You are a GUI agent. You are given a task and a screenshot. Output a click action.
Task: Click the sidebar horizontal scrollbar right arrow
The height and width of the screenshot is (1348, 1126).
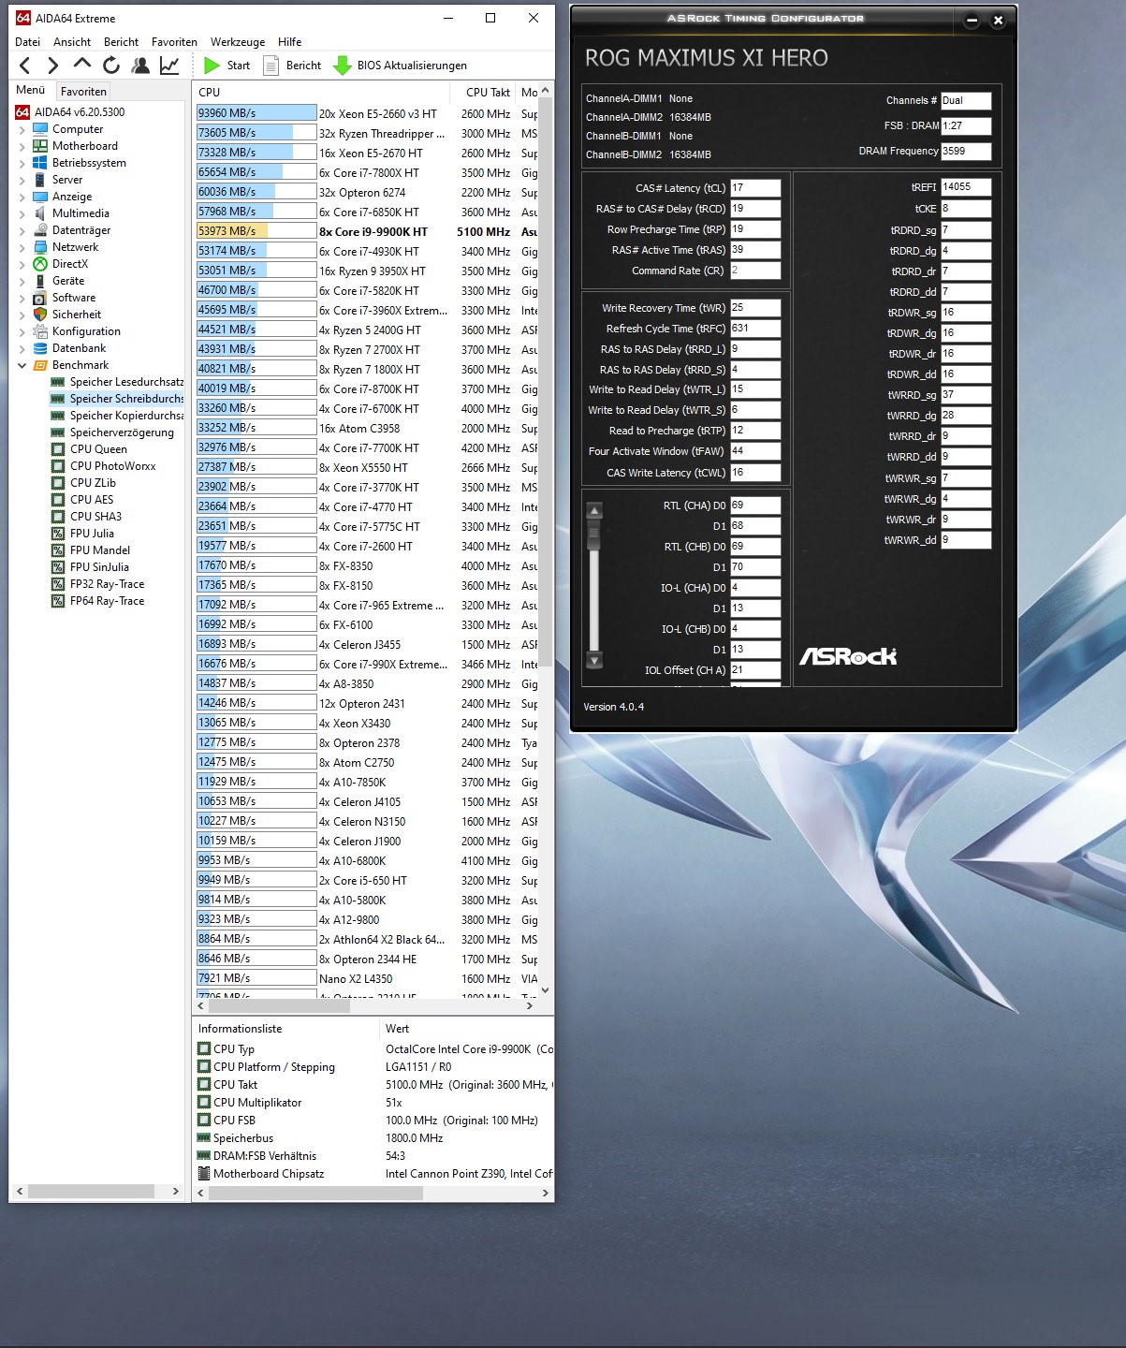tap(175, 1191)
